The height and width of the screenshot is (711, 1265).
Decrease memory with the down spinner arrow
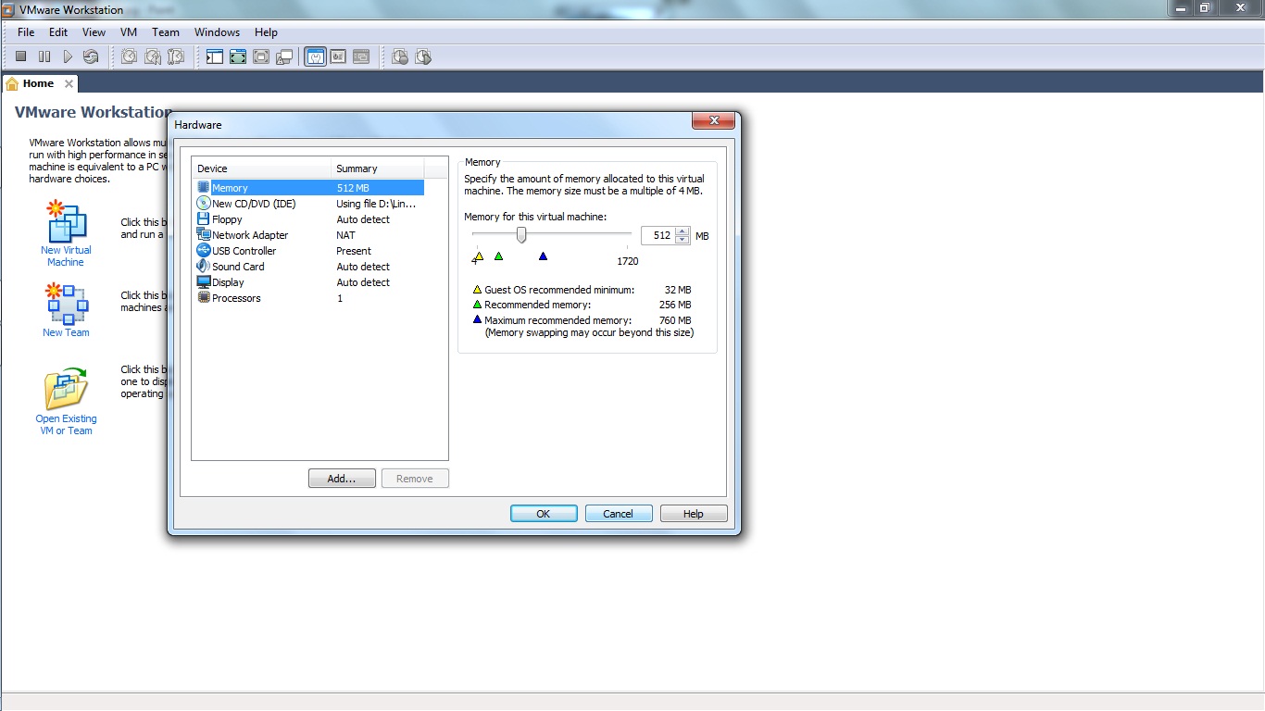tap(683, 240)
